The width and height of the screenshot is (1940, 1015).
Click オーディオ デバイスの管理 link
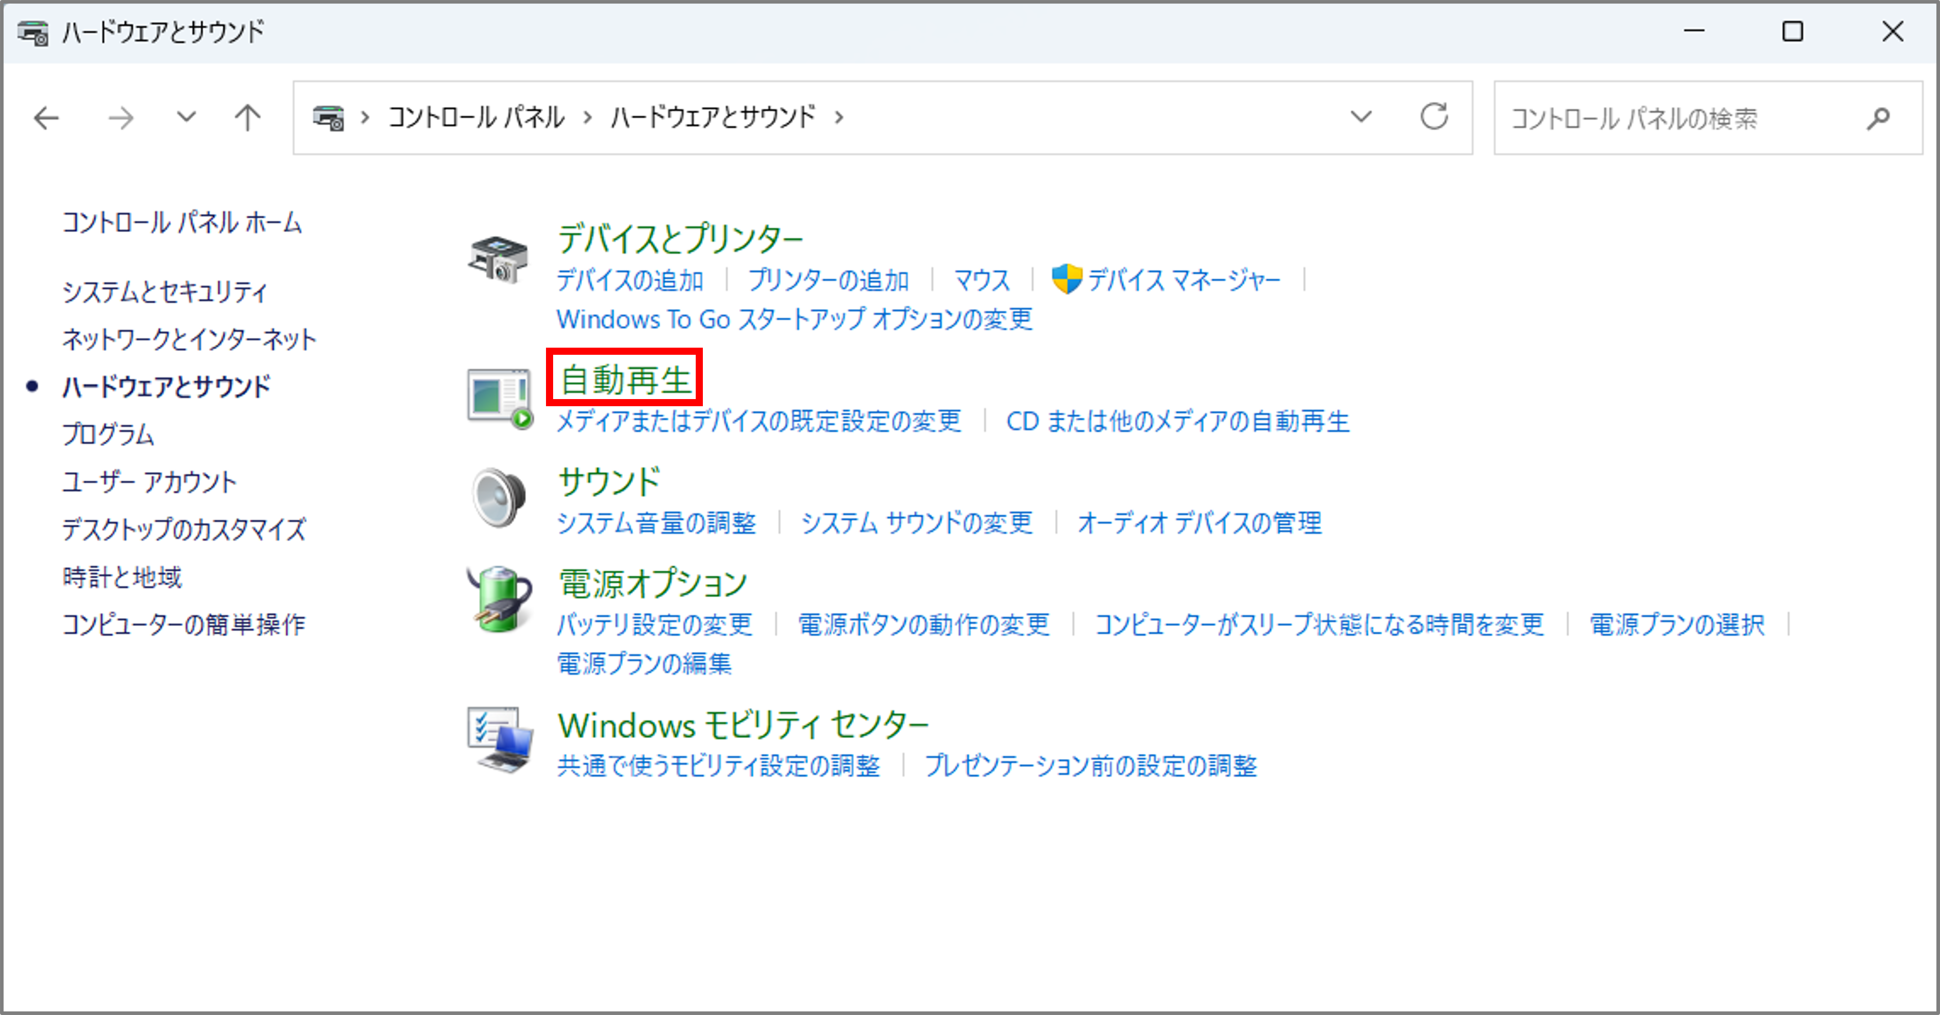pos(1199,523)
